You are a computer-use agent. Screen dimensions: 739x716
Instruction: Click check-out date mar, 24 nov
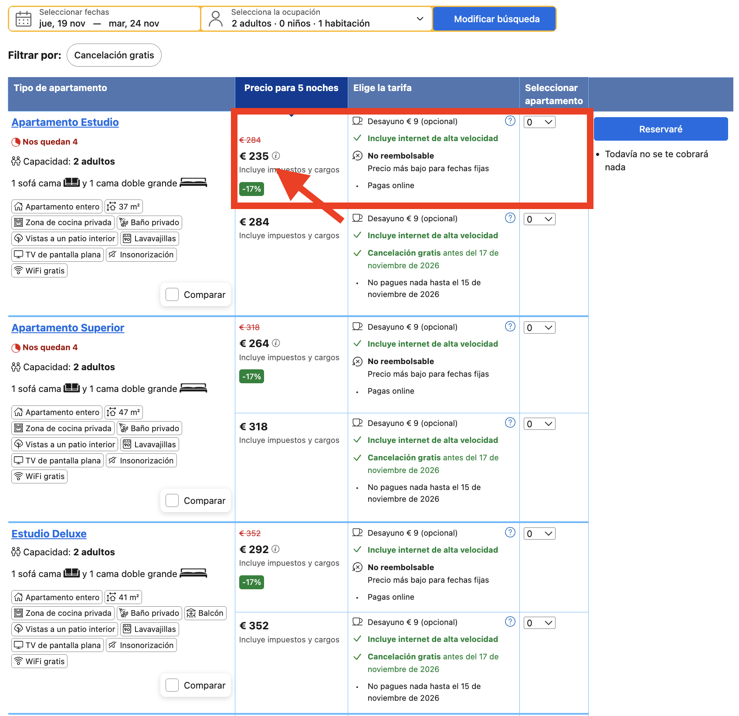pos(134,24)
